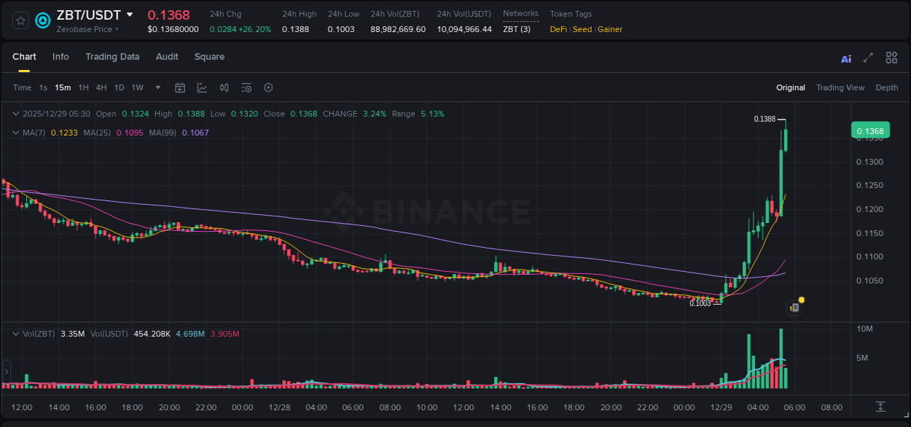Launch the Ai assistant icon

pyautogui.click(x=845, y=57)
